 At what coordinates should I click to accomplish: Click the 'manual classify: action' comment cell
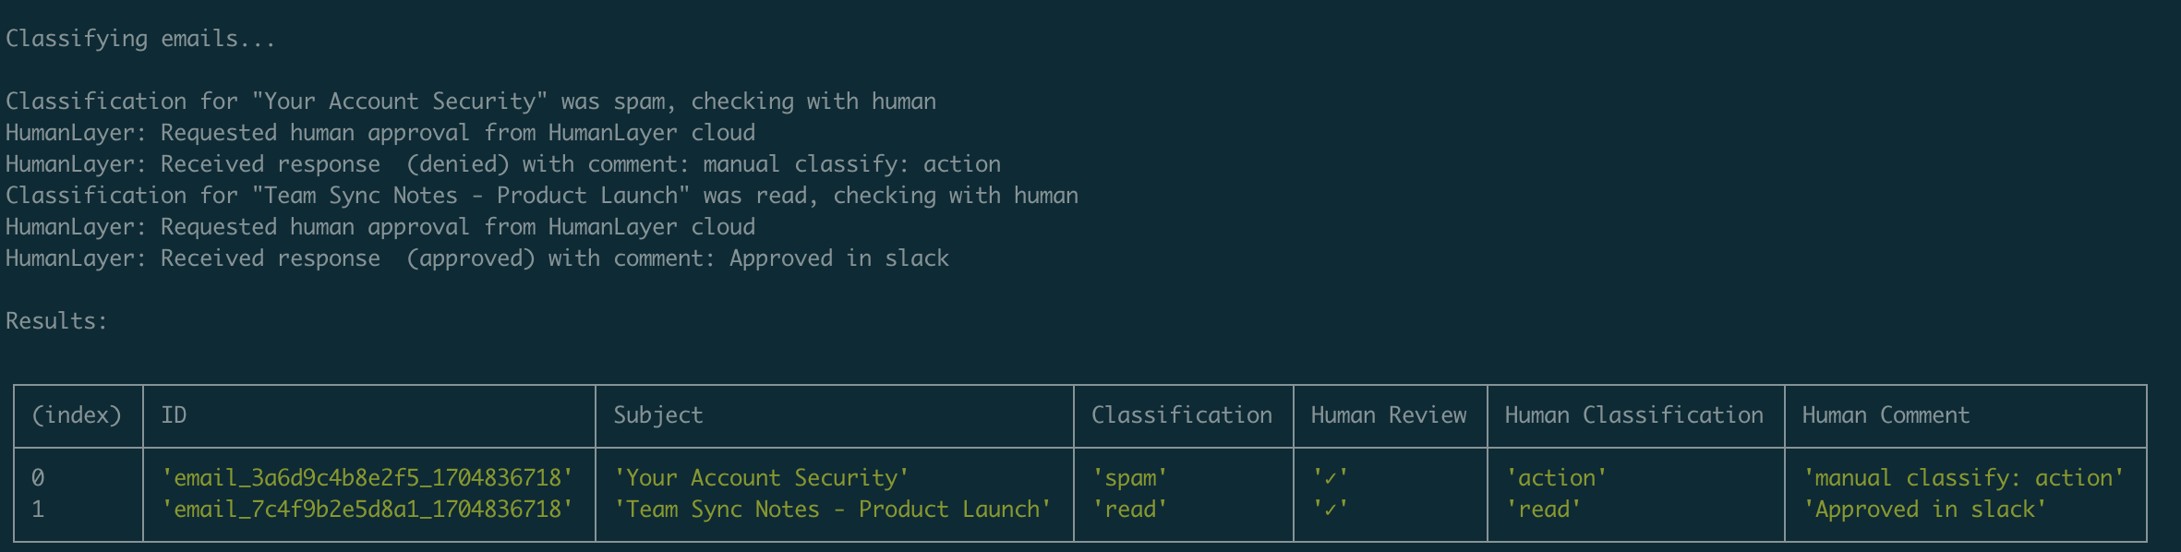tap(1964, 478)
